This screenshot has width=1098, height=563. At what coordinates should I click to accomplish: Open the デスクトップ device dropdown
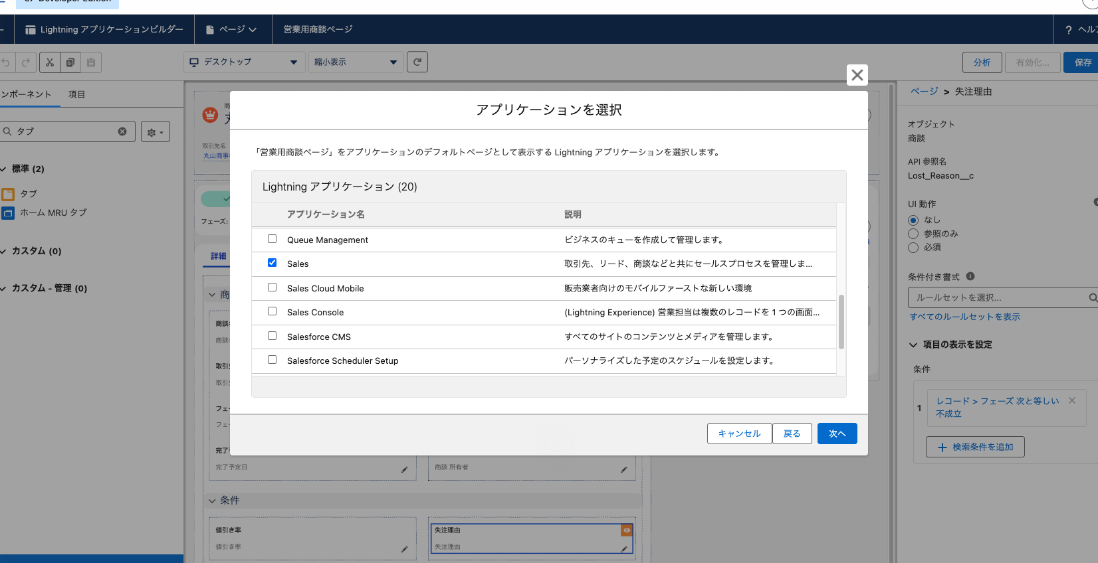pos(244,62)
